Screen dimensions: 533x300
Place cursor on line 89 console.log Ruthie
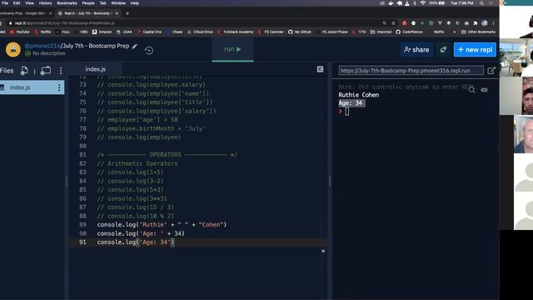click(162, 224)
